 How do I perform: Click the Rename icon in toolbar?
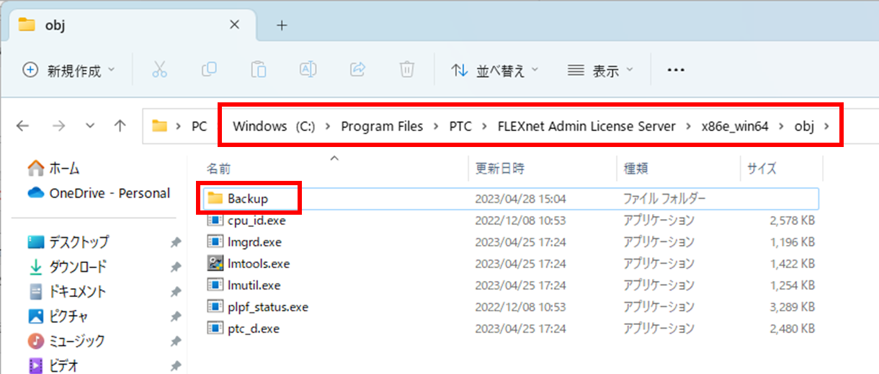click(x=308, y=69)
